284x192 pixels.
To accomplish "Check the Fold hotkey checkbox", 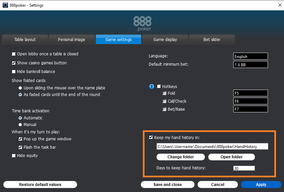I will click(164, 93).
